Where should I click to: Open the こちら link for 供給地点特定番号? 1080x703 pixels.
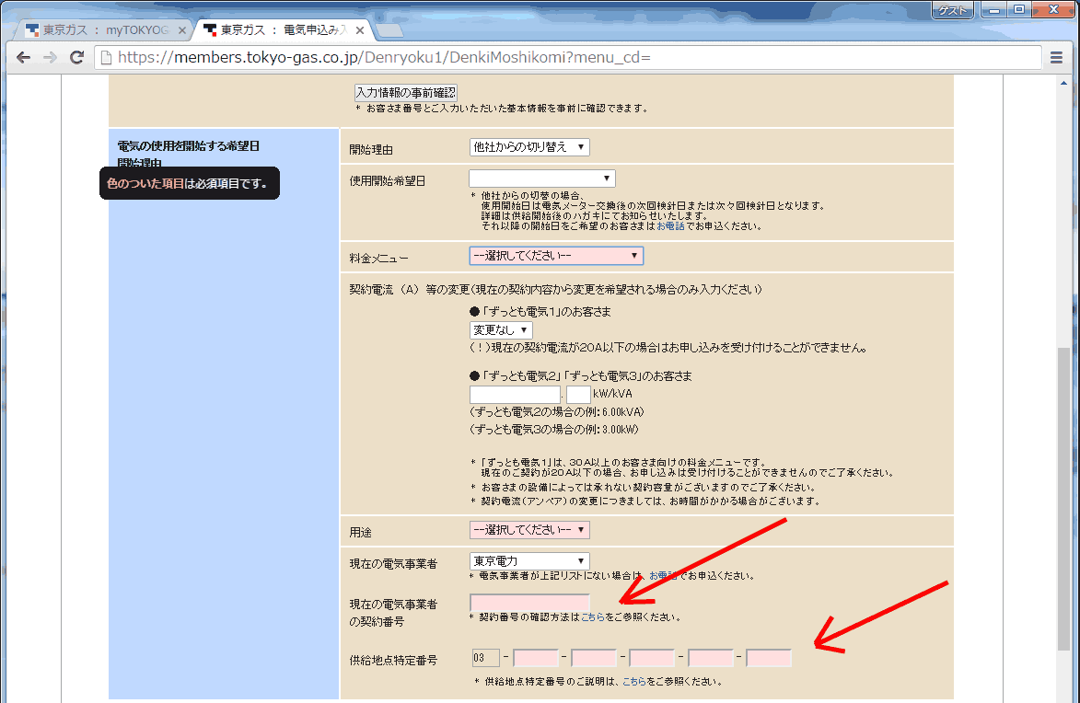tap(634, 682)
